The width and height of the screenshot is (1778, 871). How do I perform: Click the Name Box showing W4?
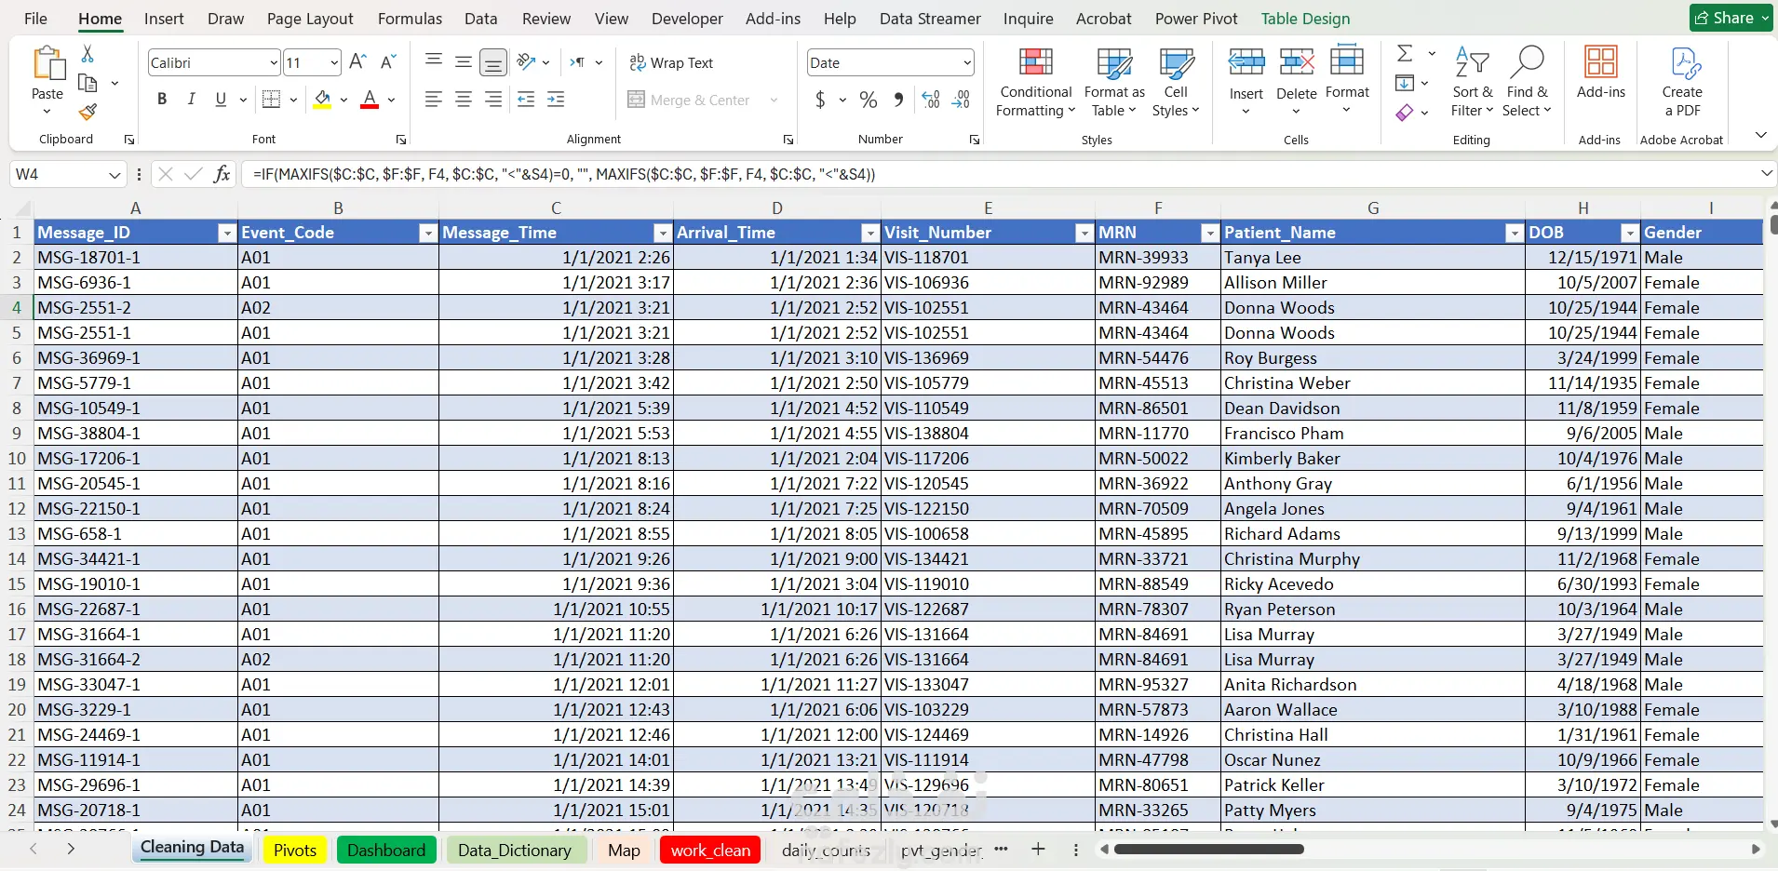point(58,174)
